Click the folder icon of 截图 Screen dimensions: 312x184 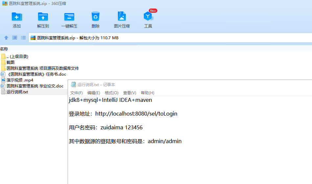(3, 63)
